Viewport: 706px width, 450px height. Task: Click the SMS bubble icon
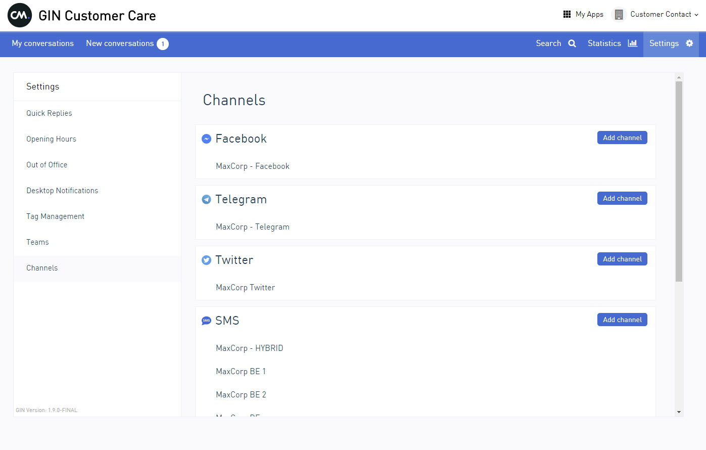click(x=206, y=321)
